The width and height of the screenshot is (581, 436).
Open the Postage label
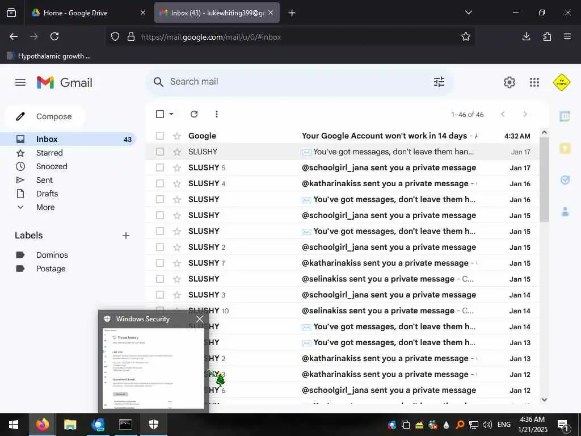(x=50, y=269)
